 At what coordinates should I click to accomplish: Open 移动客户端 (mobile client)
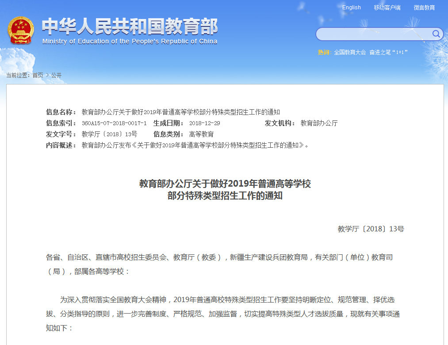pos(387,8)
